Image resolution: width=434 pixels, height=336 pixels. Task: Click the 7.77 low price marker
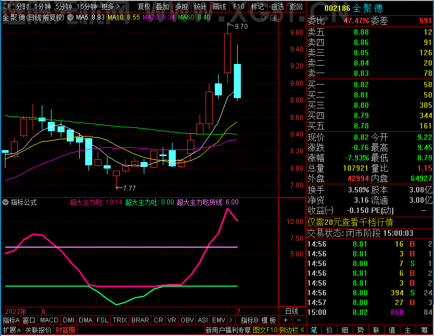click(x=129, y=189)
